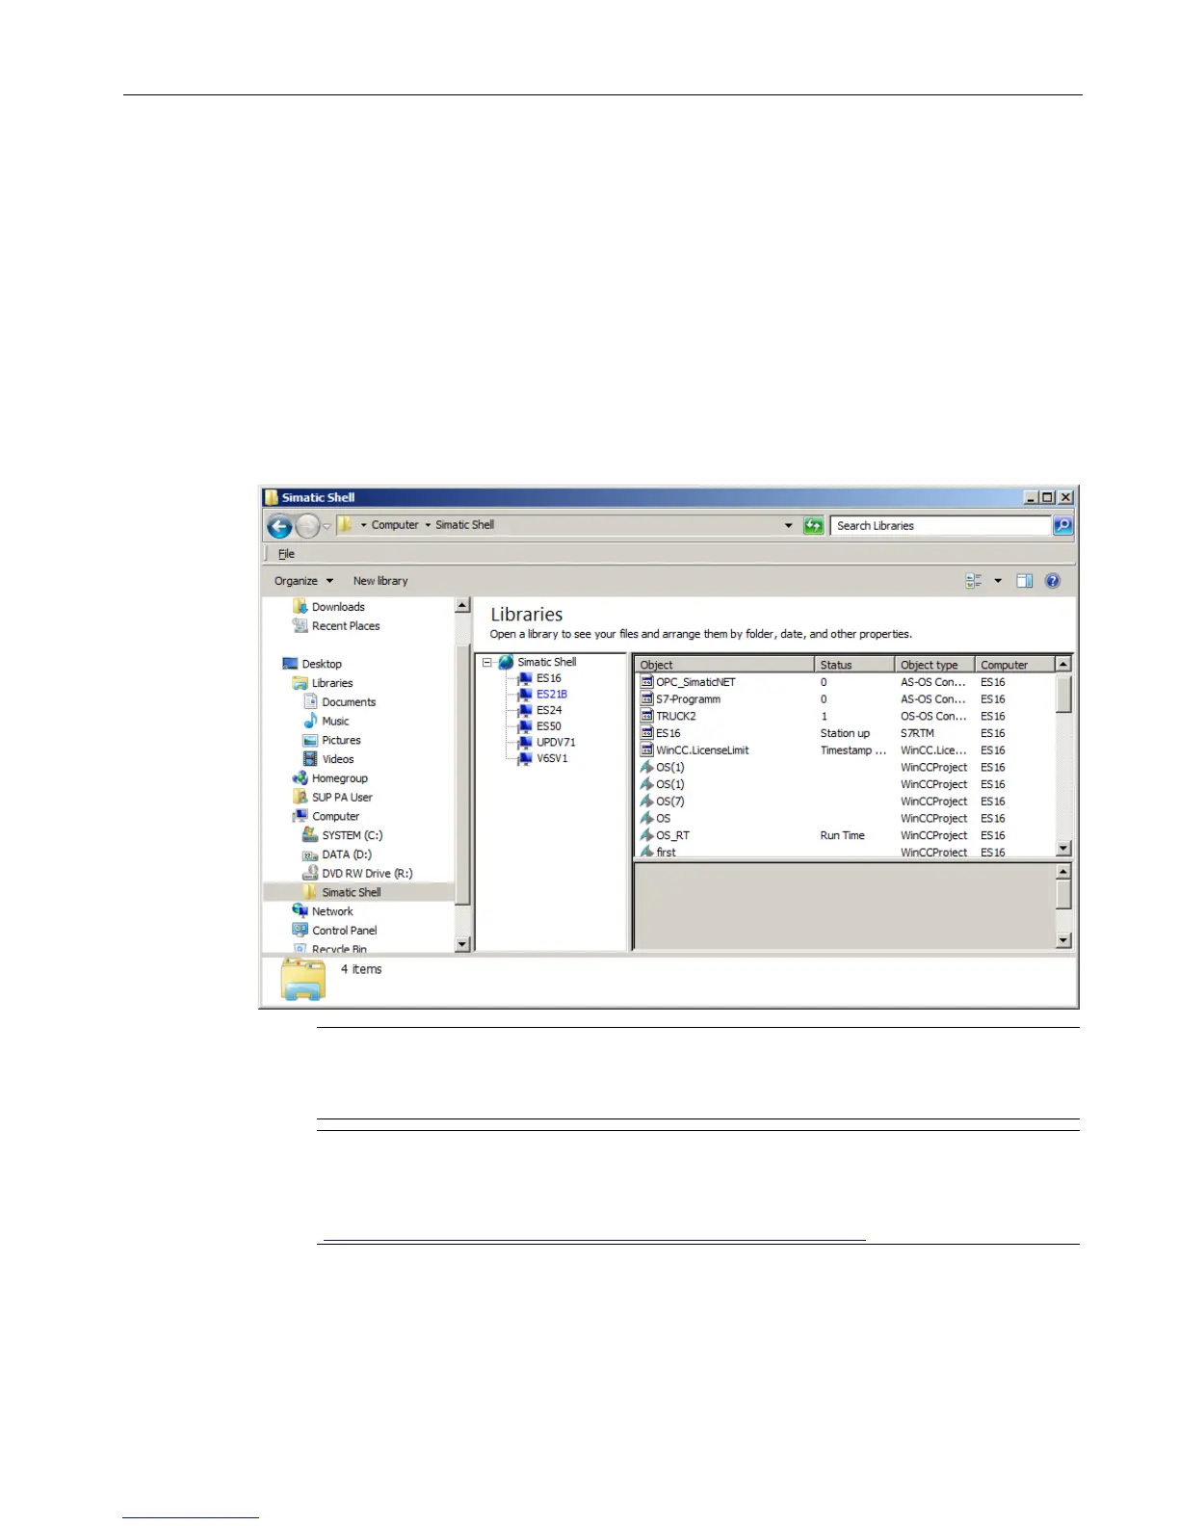Refresh the Simatic Shell address bar

(814, 525)
